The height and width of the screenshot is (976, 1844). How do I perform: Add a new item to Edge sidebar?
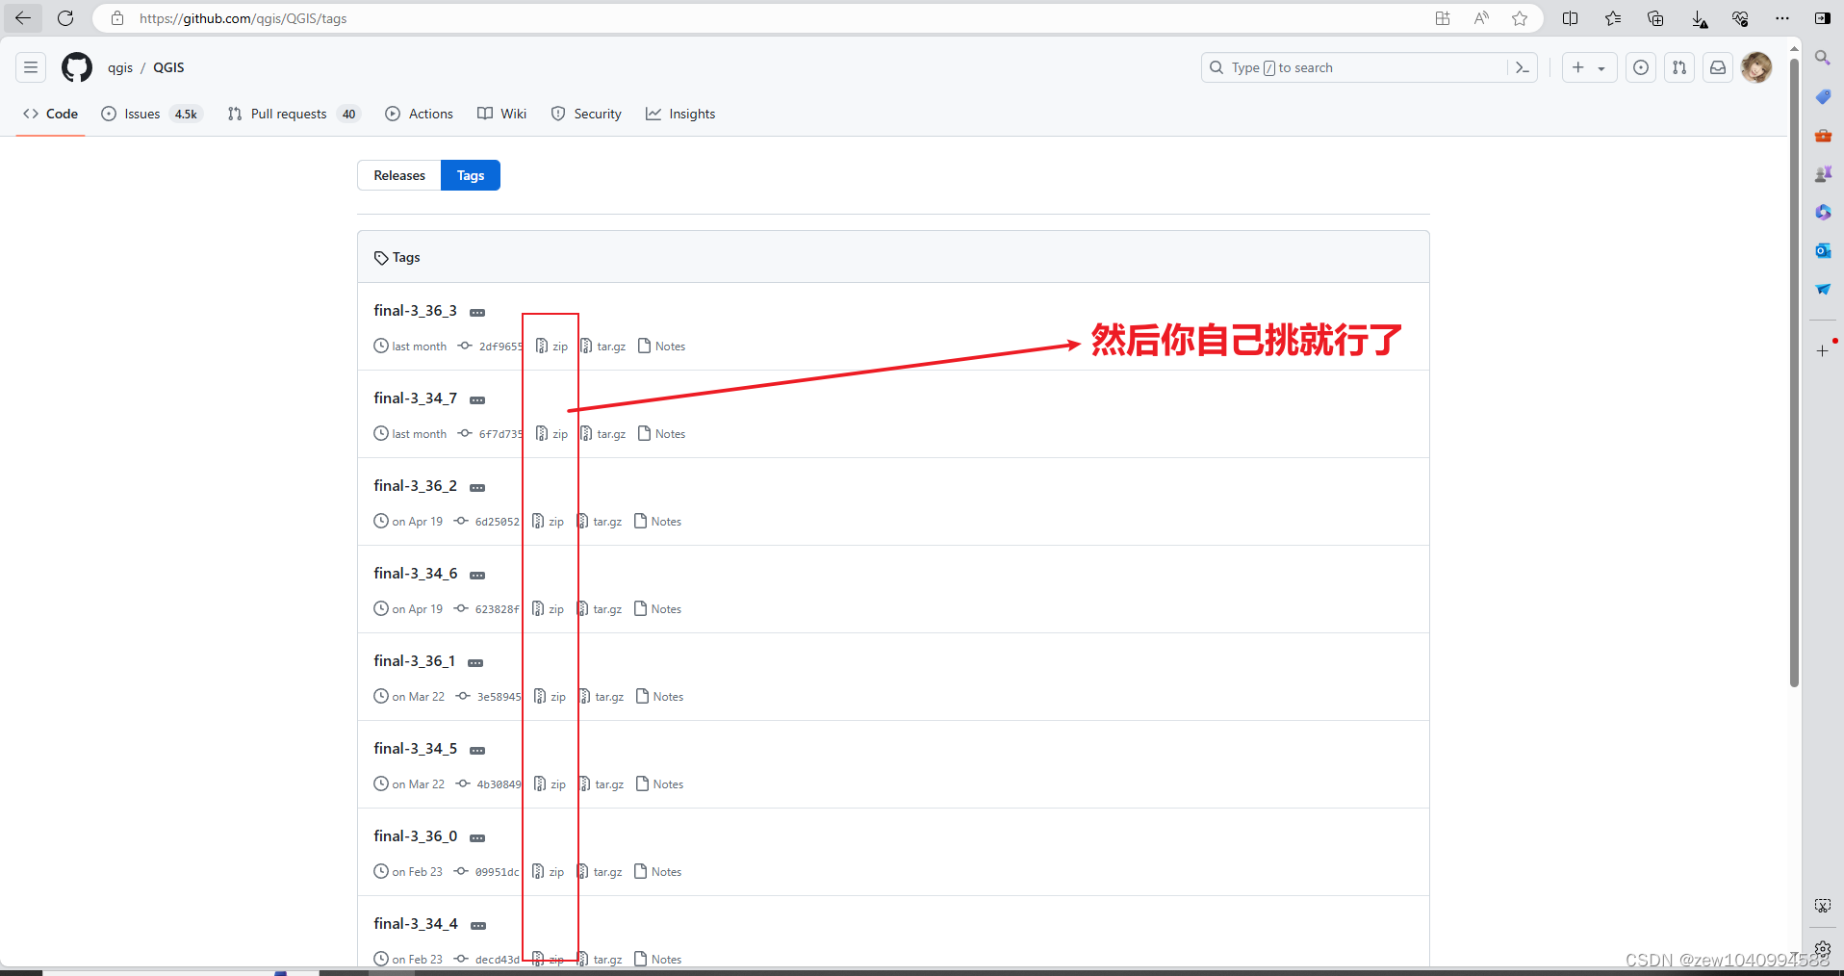[x=1823, y=351]
